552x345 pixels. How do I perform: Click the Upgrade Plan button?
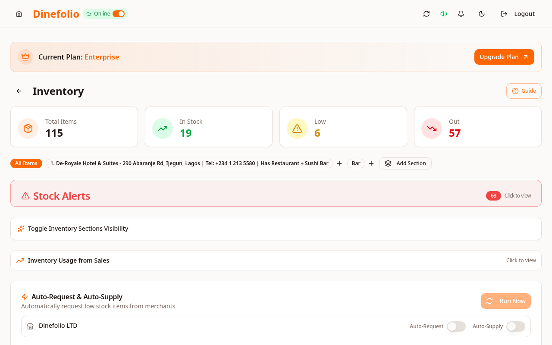504,57
